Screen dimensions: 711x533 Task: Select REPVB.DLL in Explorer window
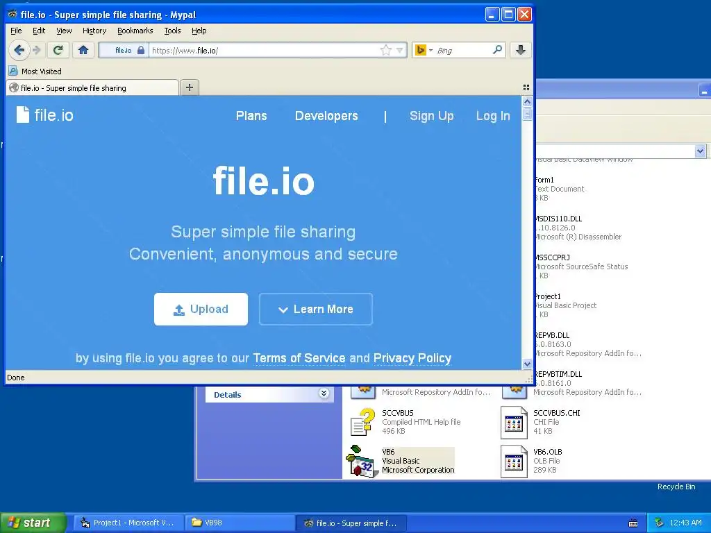[589, 344]
